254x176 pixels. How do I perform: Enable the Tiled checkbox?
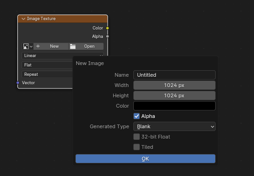tap(137, 147)
